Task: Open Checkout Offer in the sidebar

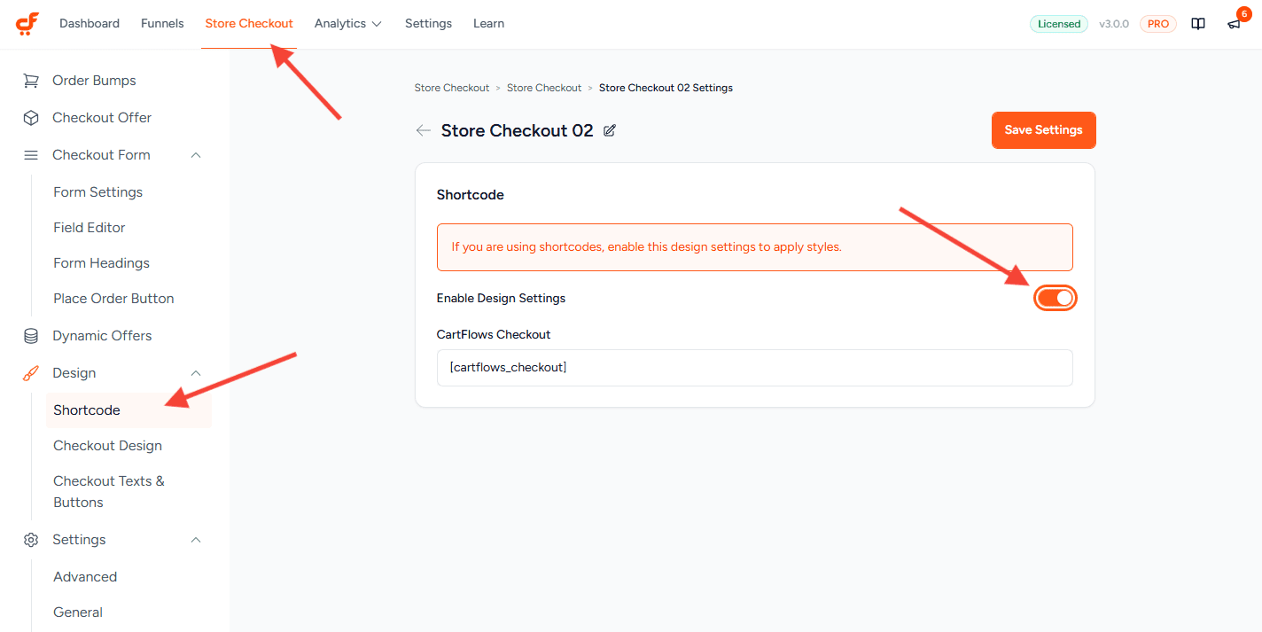Action: [102, 118]
